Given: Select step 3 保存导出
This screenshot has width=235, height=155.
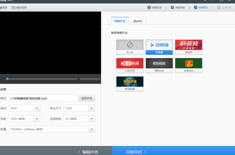Looking at the screenshot, I should pyautogui.click(x=201, y=7).
